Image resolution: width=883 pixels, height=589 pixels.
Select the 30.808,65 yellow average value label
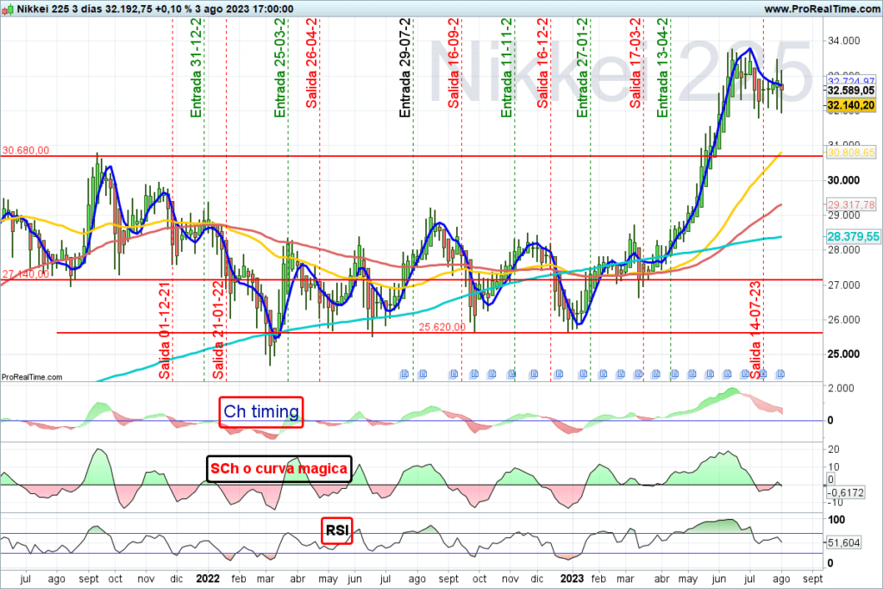(851, 153)
